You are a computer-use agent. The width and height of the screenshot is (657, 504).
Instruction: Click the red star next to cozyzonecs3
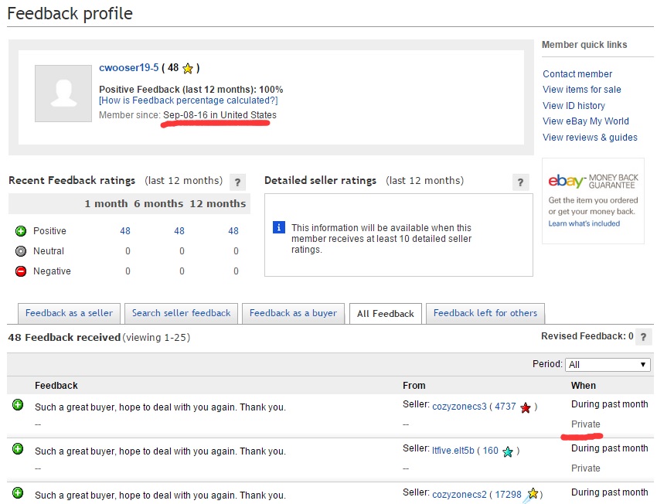[x=526, y=407]
